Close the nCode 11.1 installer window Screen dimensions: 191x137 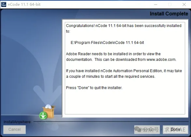pyautogui.click(x=184, y=5)
